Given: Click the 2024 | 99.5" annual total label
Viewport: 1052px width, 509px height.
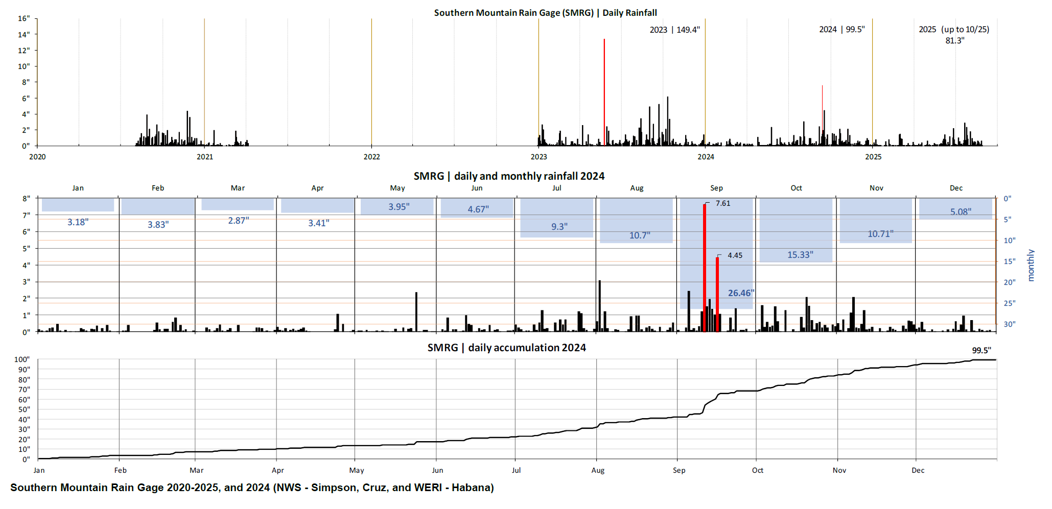Looking at the screenshot, I should click(841, 30).
